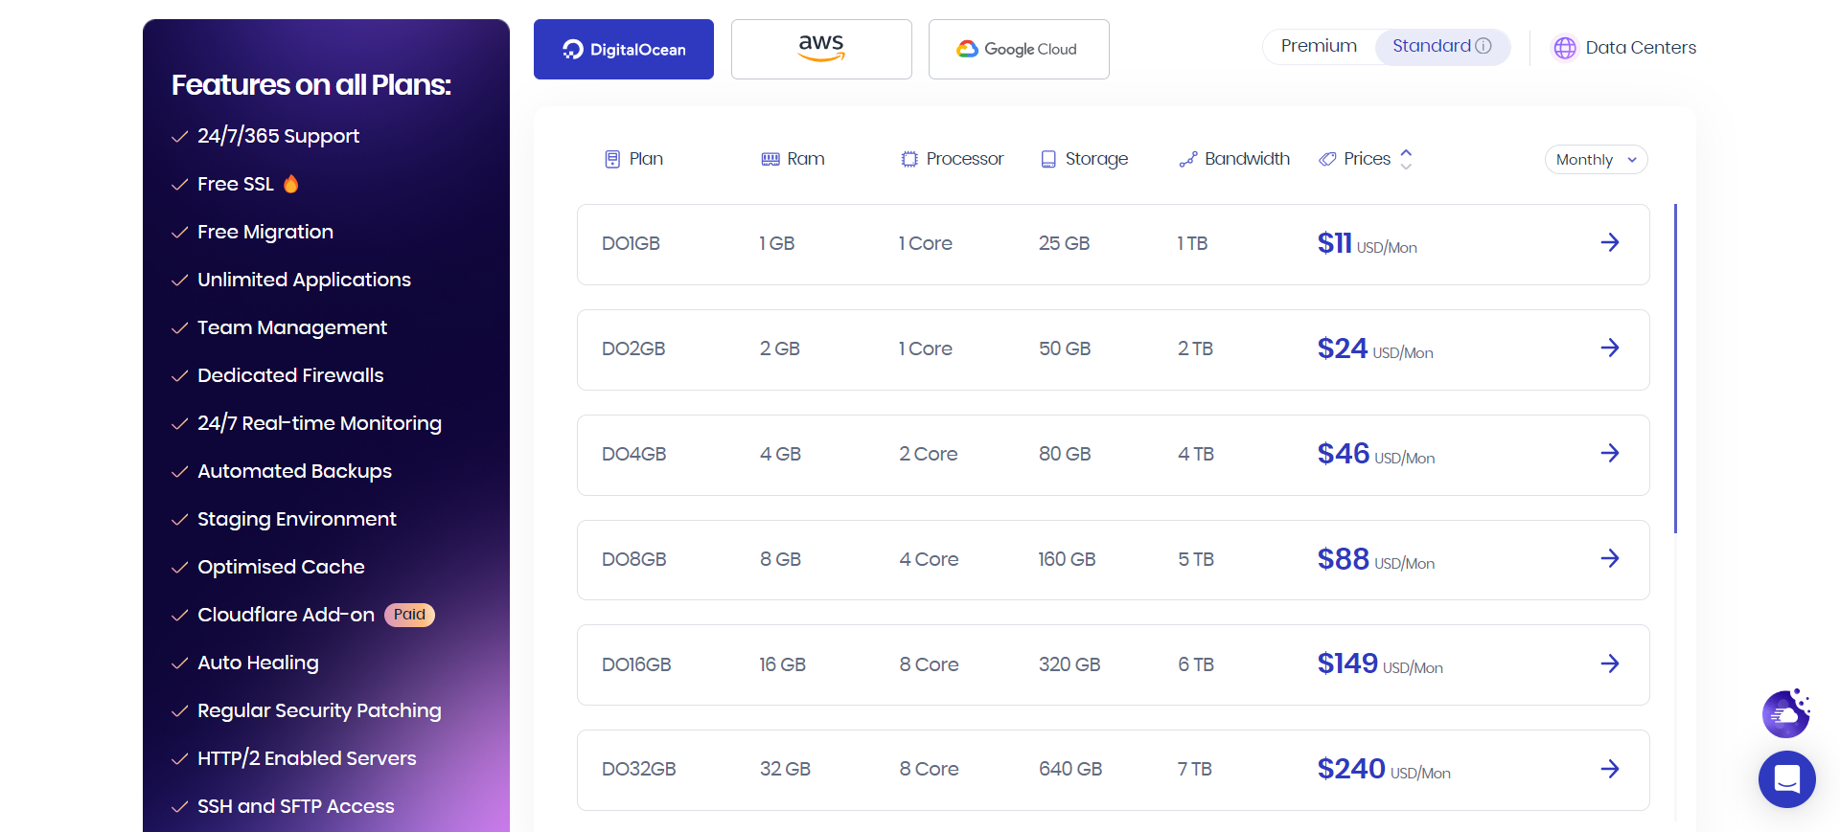This screenshot has width=1840, height=832.
Task: Click arrow on the DO8GB plan row
Action: pyautogui.click(x=1610, y=558)
